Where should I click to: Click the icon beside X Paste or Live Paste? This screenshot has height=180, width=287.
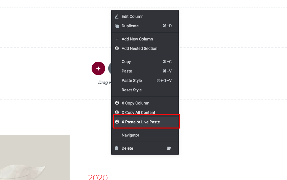pos(117,122)
